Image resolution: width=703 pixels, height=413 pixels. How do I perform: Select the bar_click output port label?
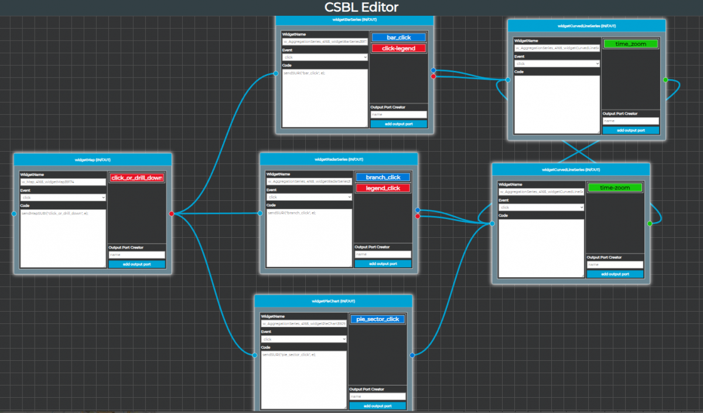(x=399, y=37)
